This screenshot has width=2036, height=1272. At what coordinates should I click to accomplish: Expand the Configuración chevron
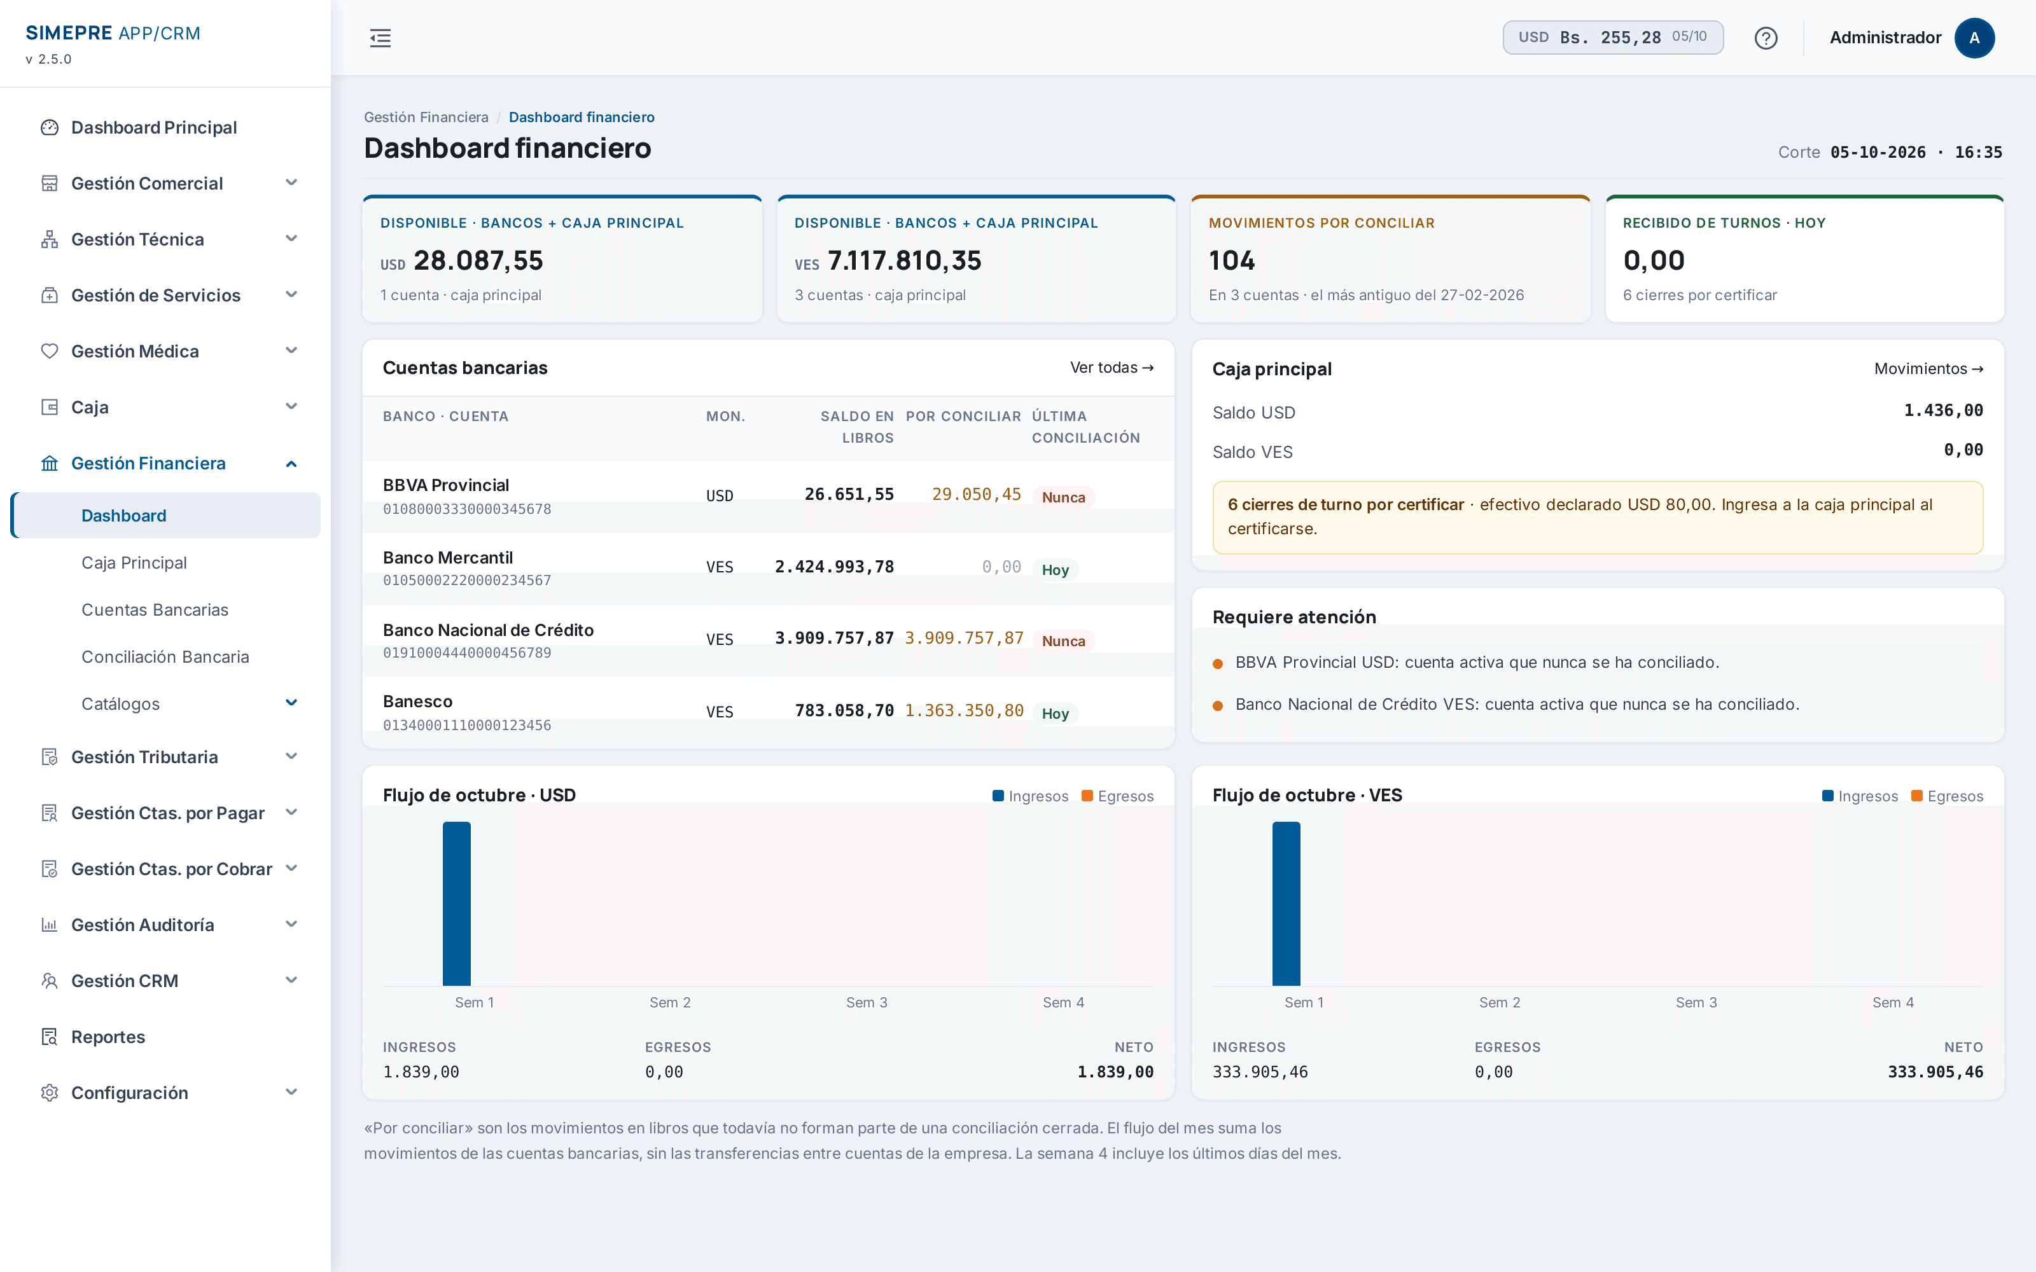[291, 1092]
